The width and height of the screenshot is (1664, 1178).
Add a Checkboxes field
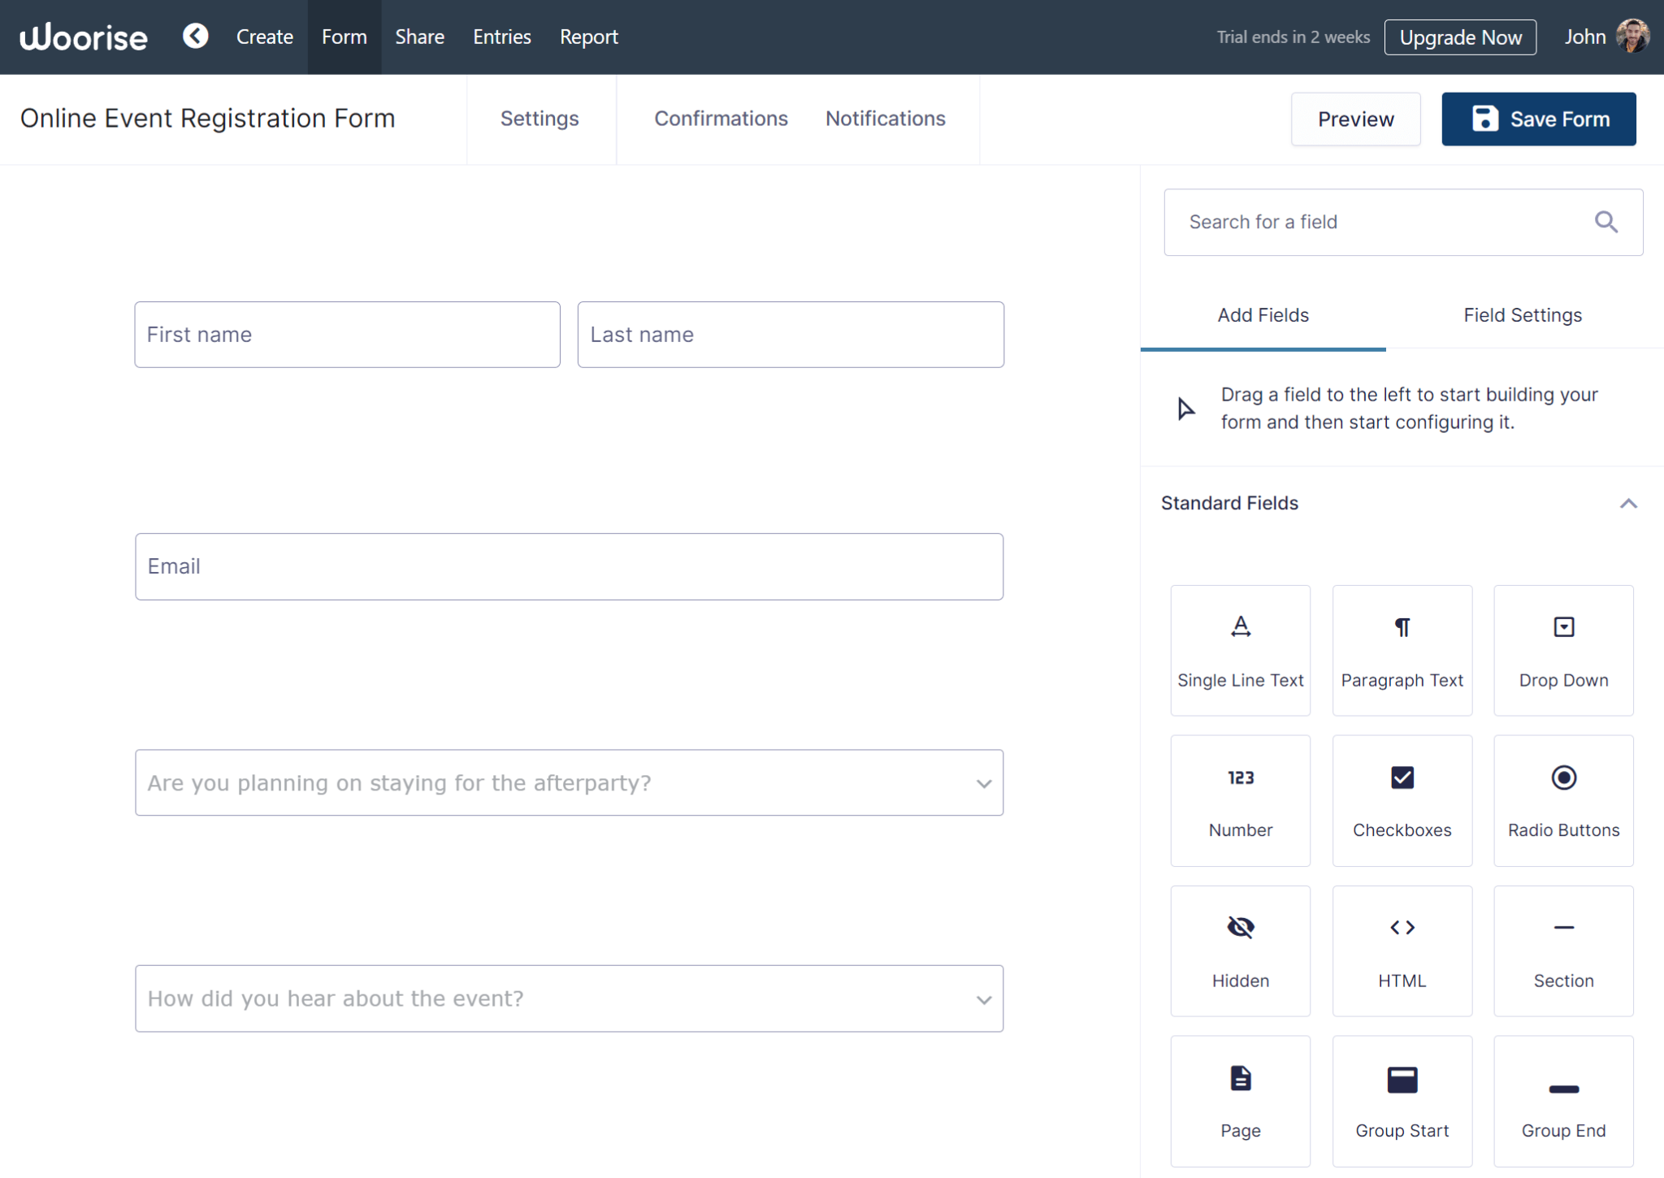[x=1401, y=800]
